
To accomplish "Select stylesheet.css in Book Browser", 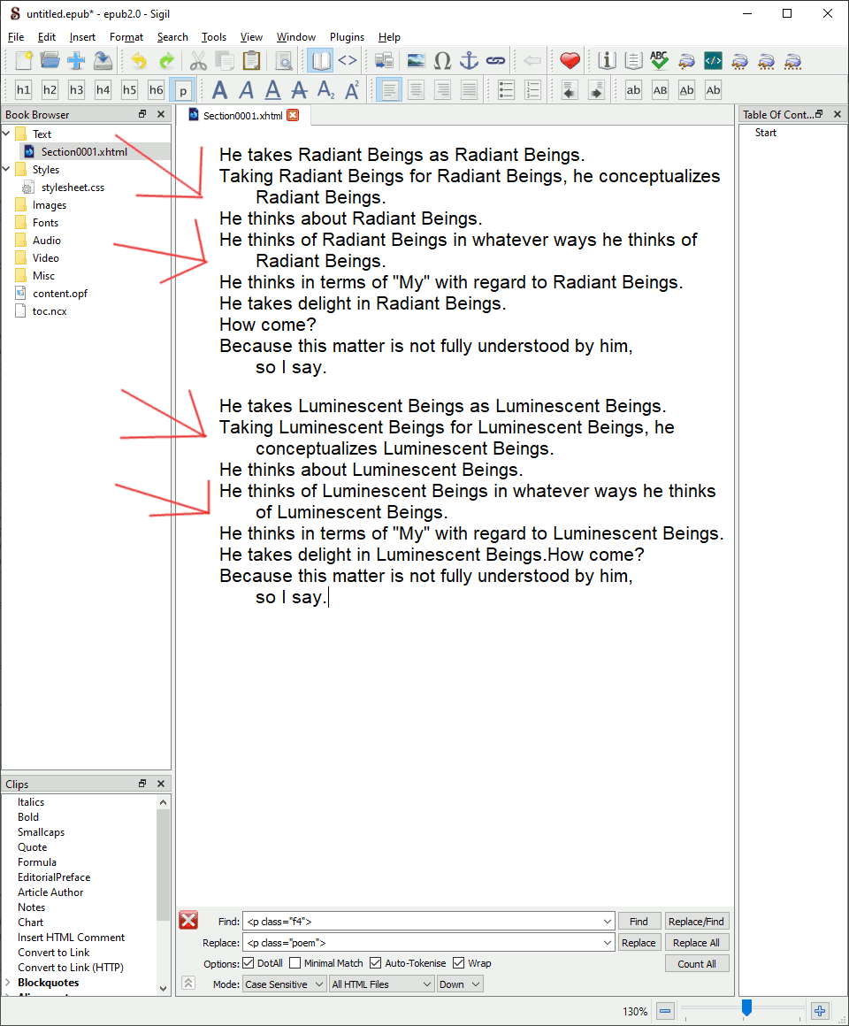I will tap(72, 188).
